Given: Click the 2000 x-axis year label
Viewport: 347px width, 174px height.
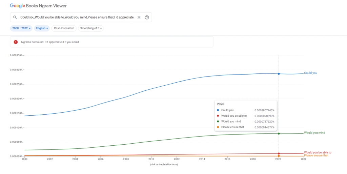Looking at the screenshot, I should tap(24, 159).
